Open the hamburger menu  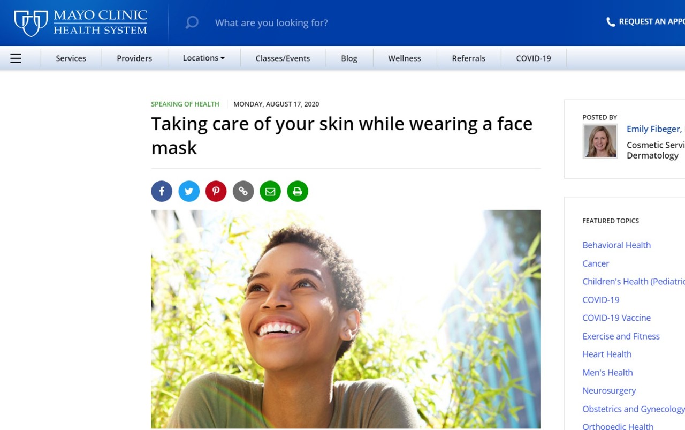tap(16, 58)
